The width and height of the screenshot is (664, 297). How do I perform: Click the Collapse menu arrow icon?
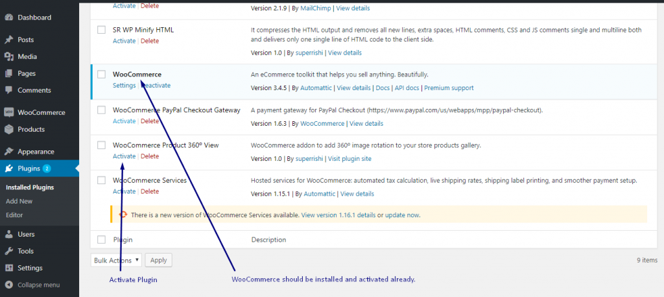point(9,285)
